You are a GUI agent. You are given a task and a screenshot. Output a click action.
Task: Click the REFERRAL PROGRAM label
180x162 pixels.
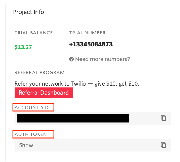point(40,72)
